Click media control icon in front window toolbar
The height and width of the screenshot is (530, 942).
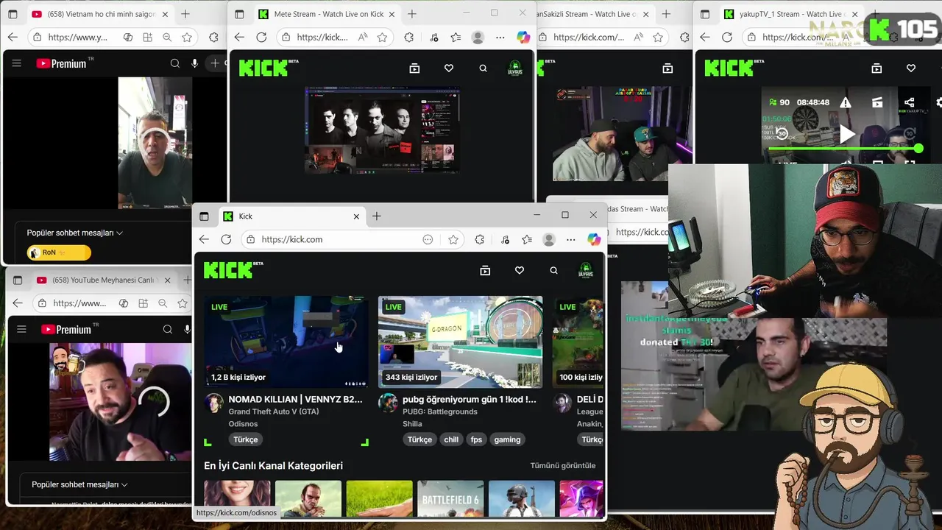tap(505, 239)
